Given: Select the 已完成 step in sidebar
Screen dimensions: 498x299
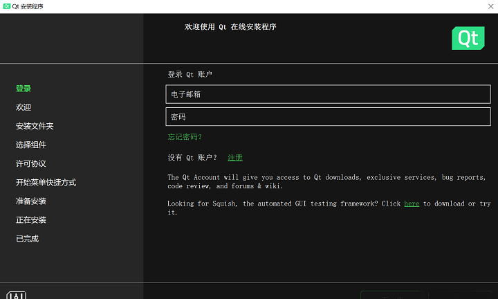Looking at the screenshot, I should pyautogui.click(x=27, y=239).
